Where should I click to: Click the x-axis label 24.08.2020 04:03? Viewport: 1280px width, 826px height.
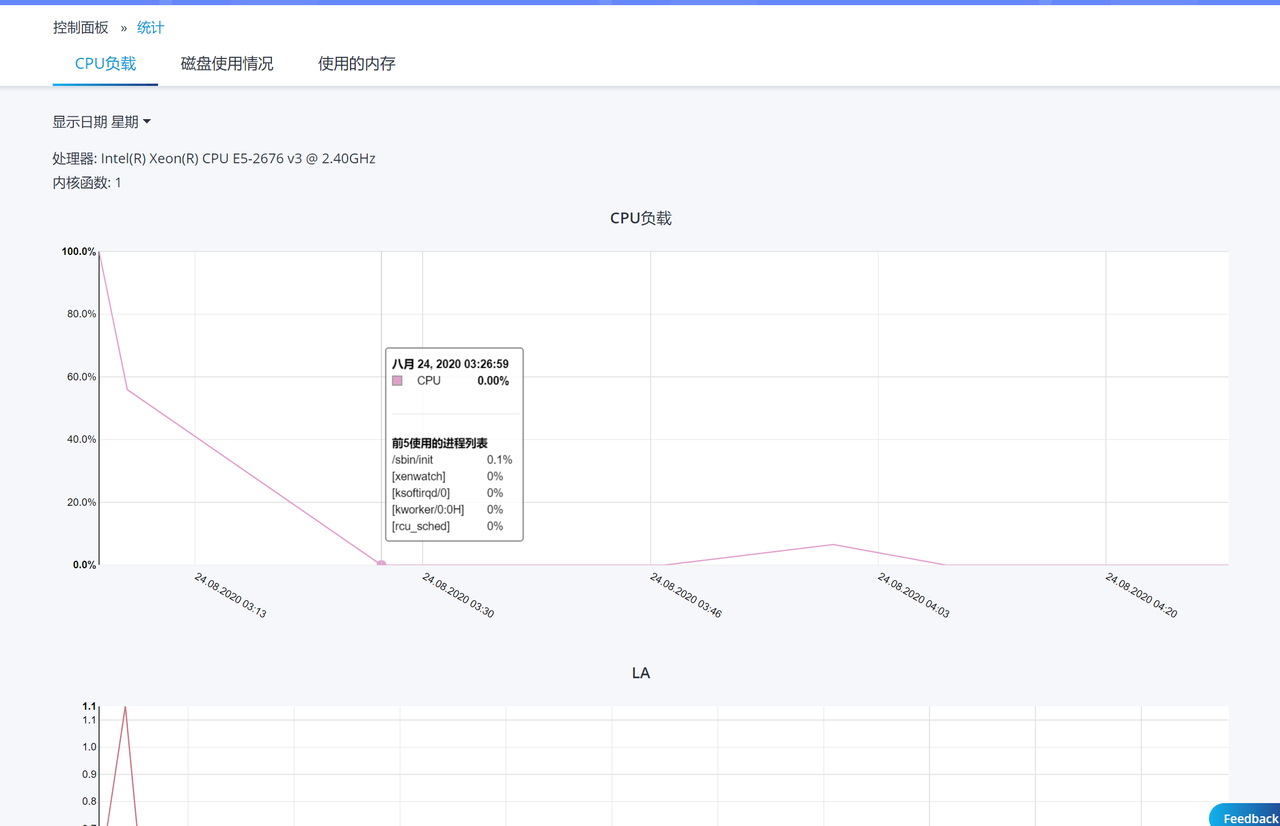coord(913,595)
